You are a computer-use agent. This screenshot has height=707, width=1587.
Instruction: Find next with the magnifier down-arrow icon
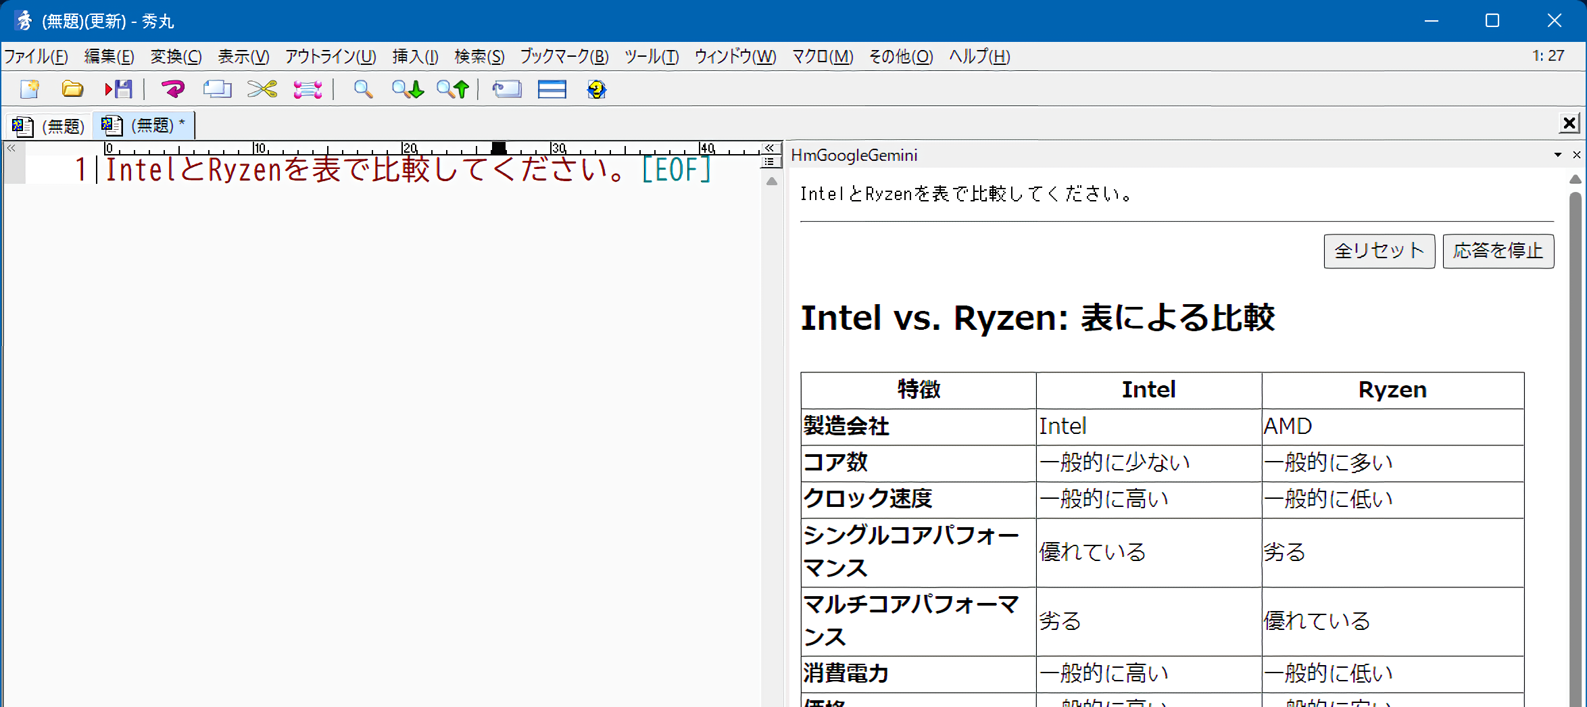coord(408,89)
